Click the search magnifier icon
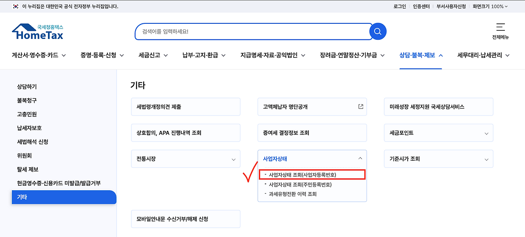The height and width of the screenshot is (237, 525). tap(377, 31)
